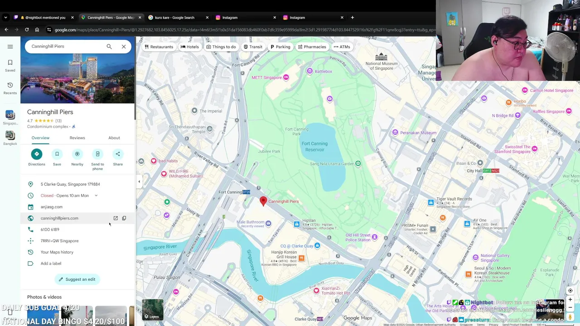Viewport: 580px width, 326px height.
Task: Select the AV One shop marker
Action: [x=467, y=224]
